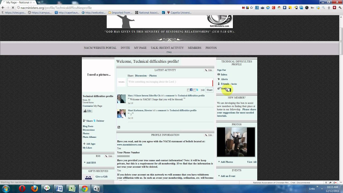Stop loading the page
343x193 pixels.
pyautogui.click(x=13, y=8)
